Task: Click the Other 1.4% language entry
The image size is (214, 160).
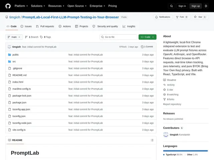Action: pyautogui.click(x=191, y=155)
